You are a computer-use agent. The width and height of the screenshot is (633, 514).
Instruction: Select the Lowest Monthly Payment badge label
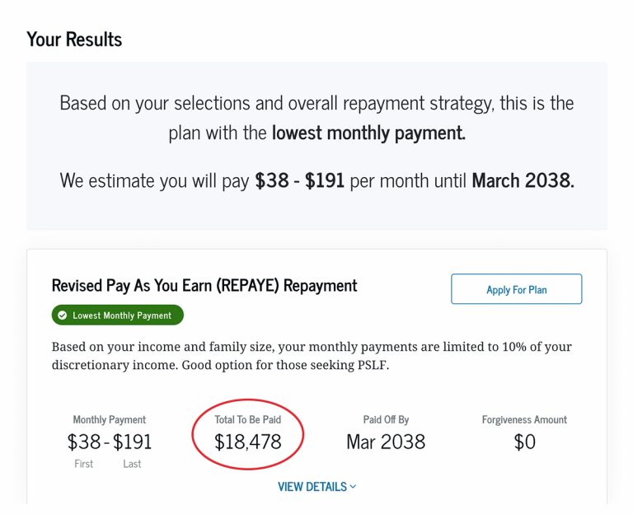[122, 315]
